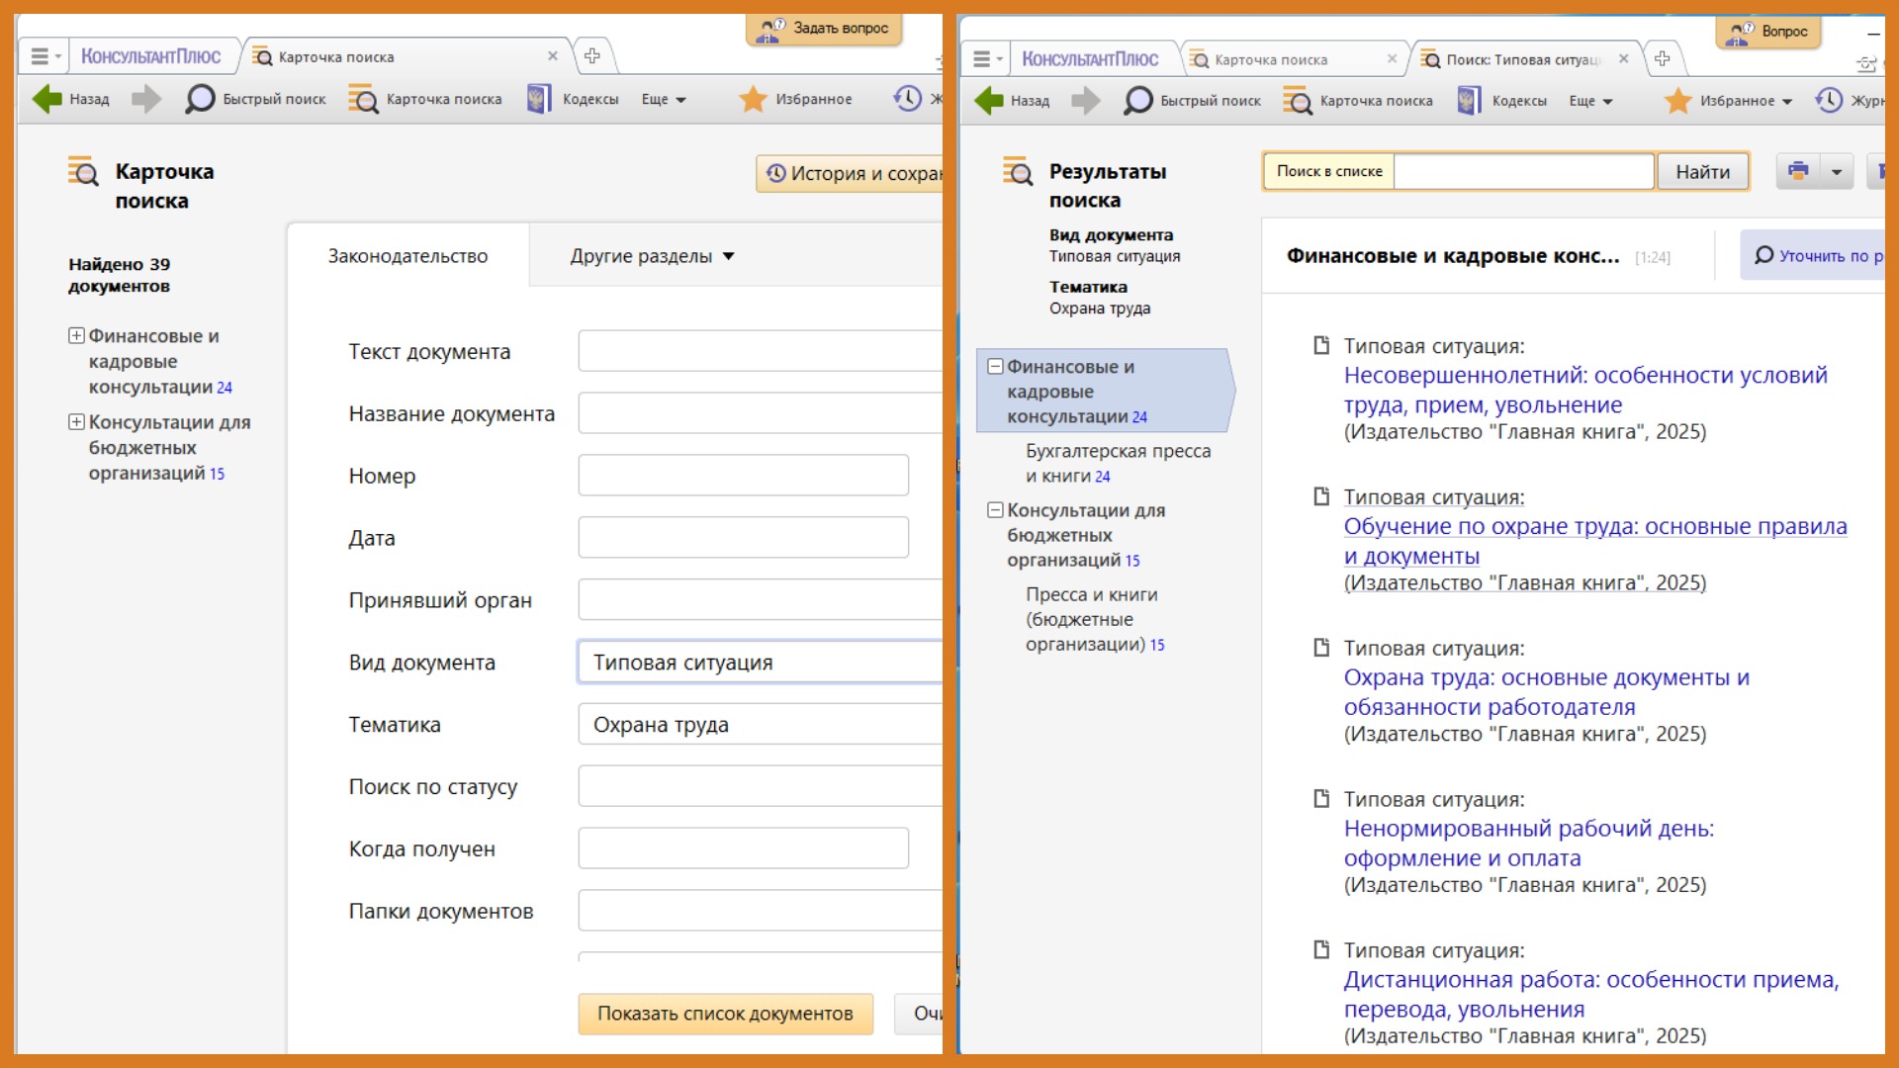Click the Search in list input field
The height and width of the screenshot is (1068, 1899).
[x=1522, y=172]
